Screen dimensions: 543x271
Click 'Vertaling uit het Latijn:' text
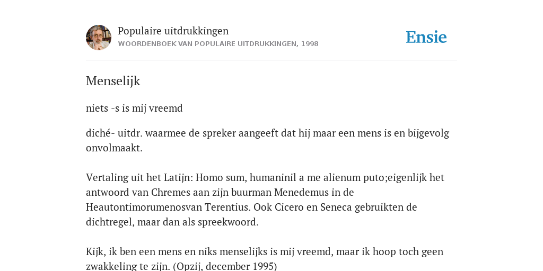139,178
